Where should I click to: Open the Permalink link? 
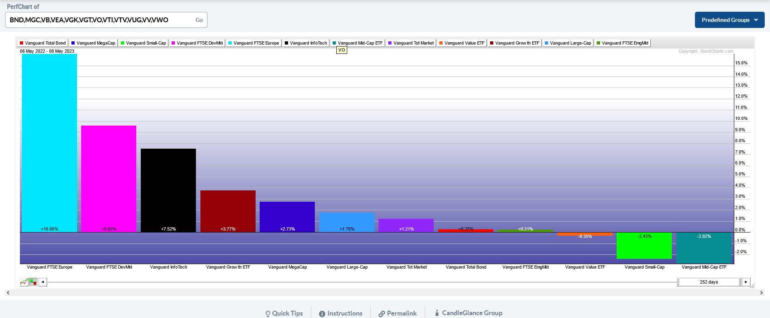pos(398,313)
